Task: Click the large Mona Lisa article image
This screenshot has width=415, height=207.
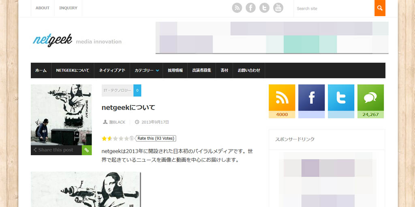Action: 86,189
